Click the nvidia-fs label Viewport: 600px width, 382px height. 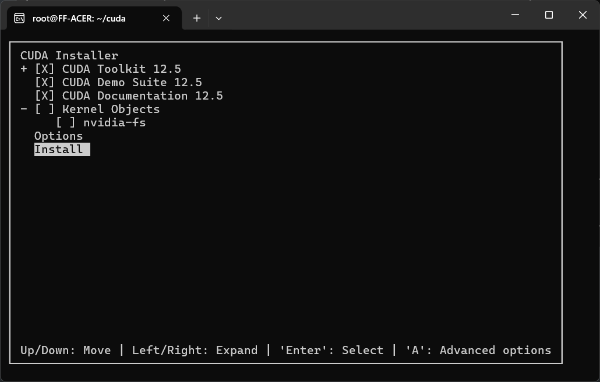(x=114, y=122)
